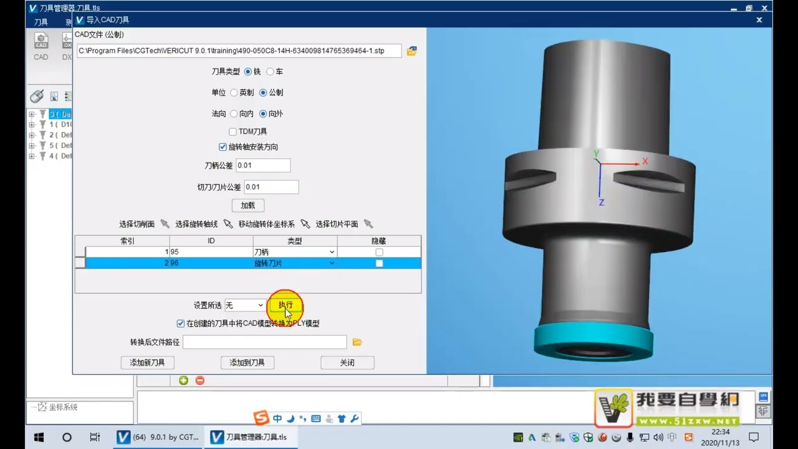Click the wrench icon in IME bar
Viewport: 798px width, 449px height.
click(355, 418)
